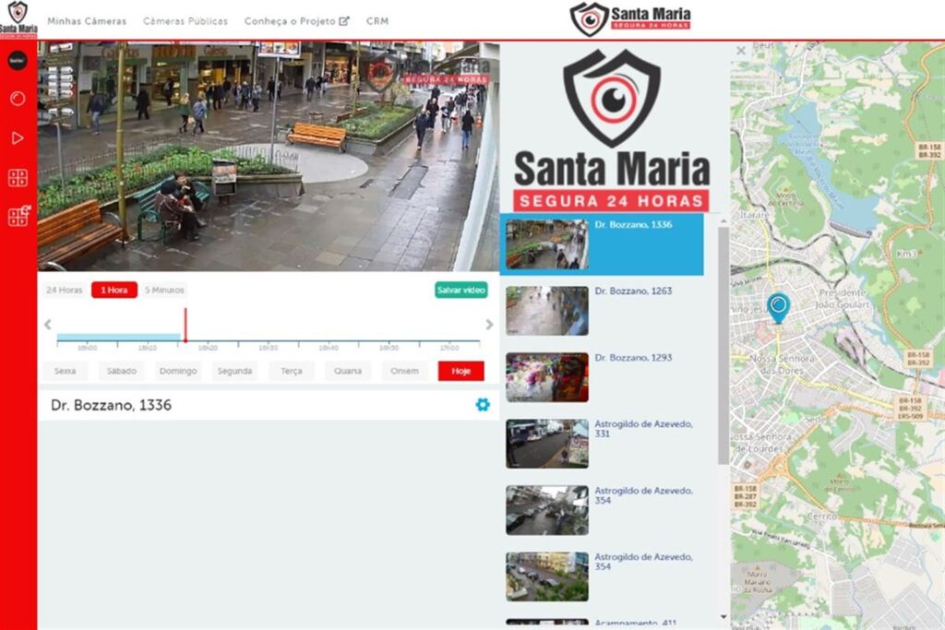Select the Sexta day button
945x630 pixels.
tap(66, 371)
